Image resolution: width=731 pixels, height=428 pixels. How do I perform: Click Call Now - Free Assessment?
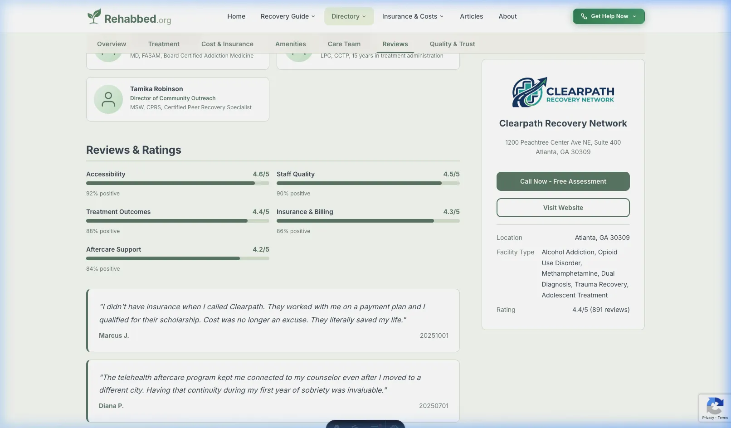tap(563, 181)
